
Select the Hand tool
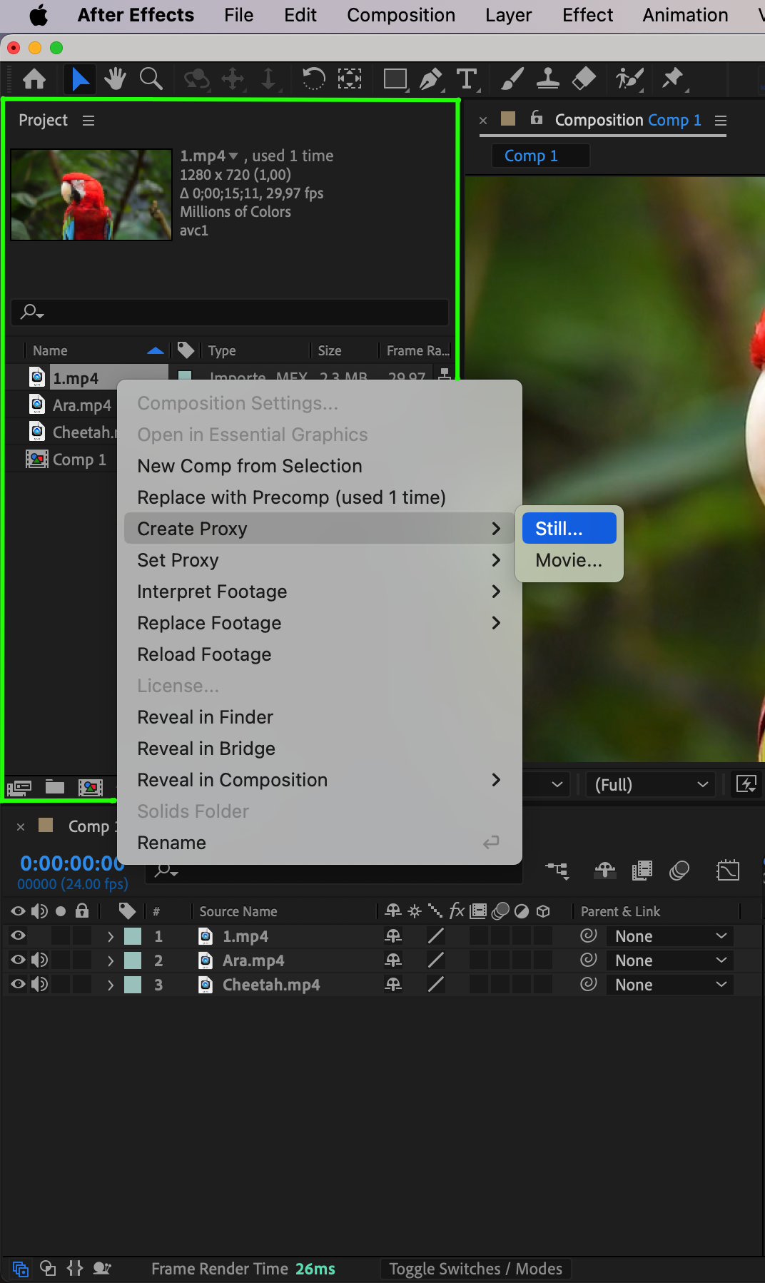pyautogui.click(x=114, y=78)
